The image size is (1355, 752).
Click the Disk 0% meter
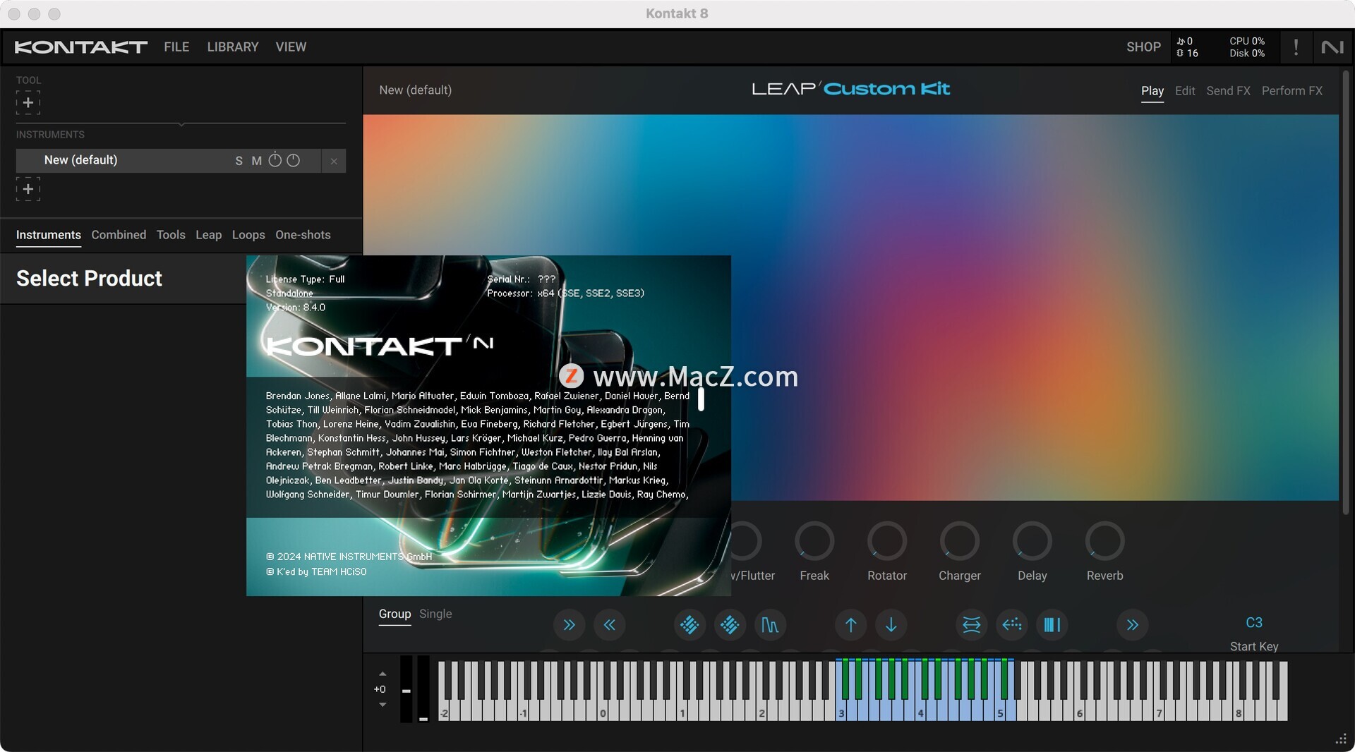coord(1247,53)
